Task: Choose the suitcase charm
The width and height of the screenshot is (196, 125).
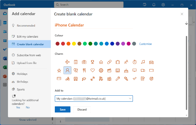Action: point(118,62)
